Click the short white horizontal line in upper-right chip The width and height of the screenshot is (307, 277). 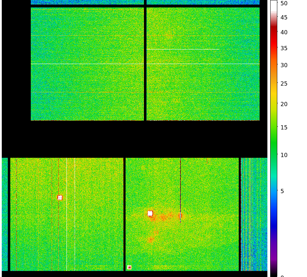coord(177,49)
